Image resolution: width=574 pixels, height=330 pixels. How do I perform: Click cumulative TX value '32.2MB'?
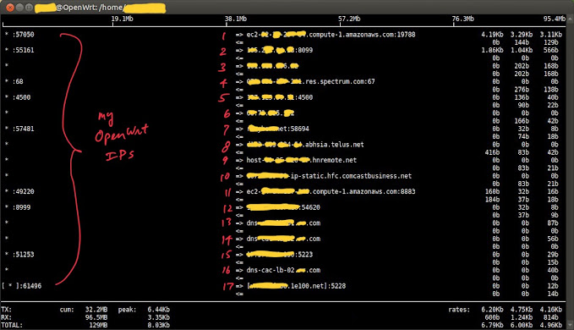96,310
